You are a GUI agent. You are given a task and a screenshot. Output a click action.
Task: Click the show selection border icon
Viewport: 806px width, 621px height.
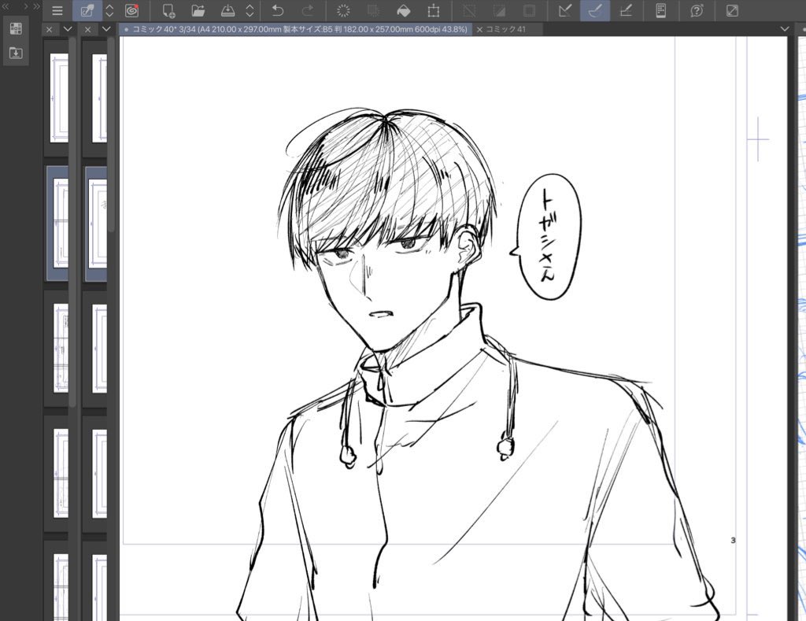[x=529, y=11]
